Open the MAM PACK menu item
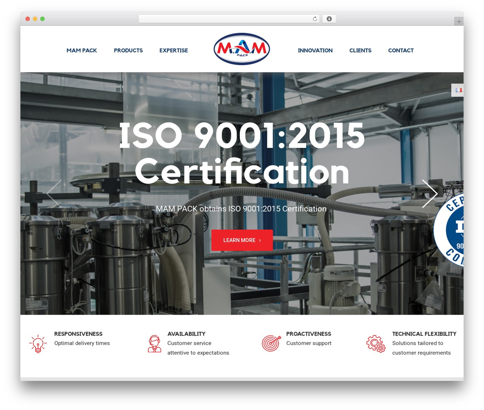Viewport: 484px width, 410px height. tap(82, 50)
